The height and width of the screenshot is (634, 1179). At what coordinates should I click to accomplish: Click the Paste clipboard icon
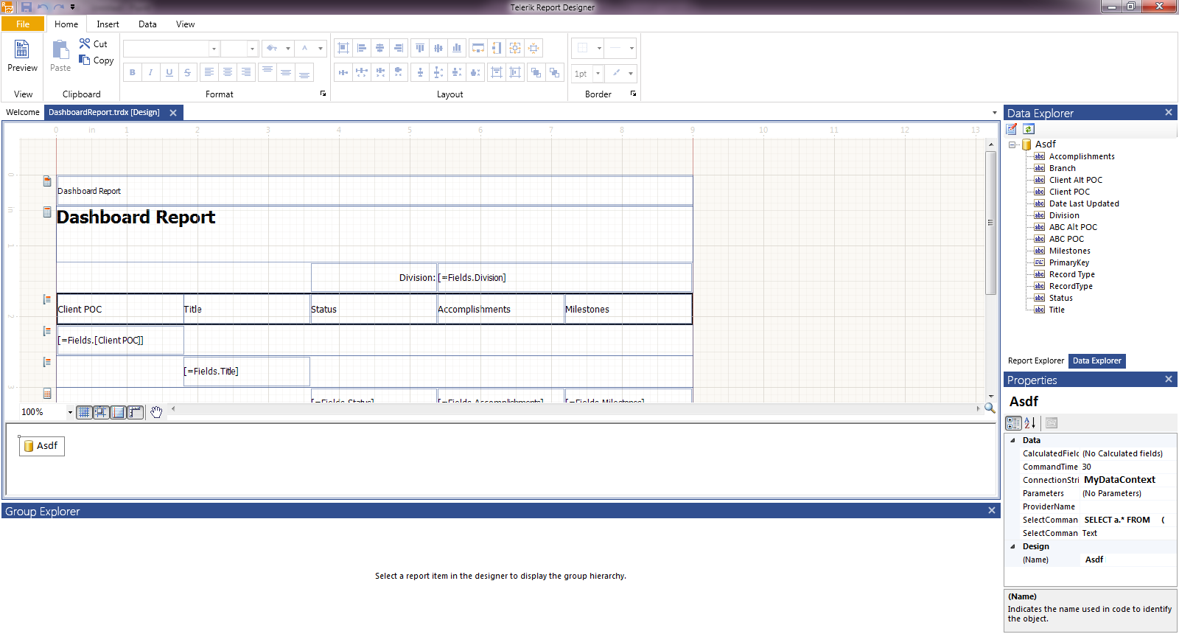pyautogui.click(x=60, y=49)
